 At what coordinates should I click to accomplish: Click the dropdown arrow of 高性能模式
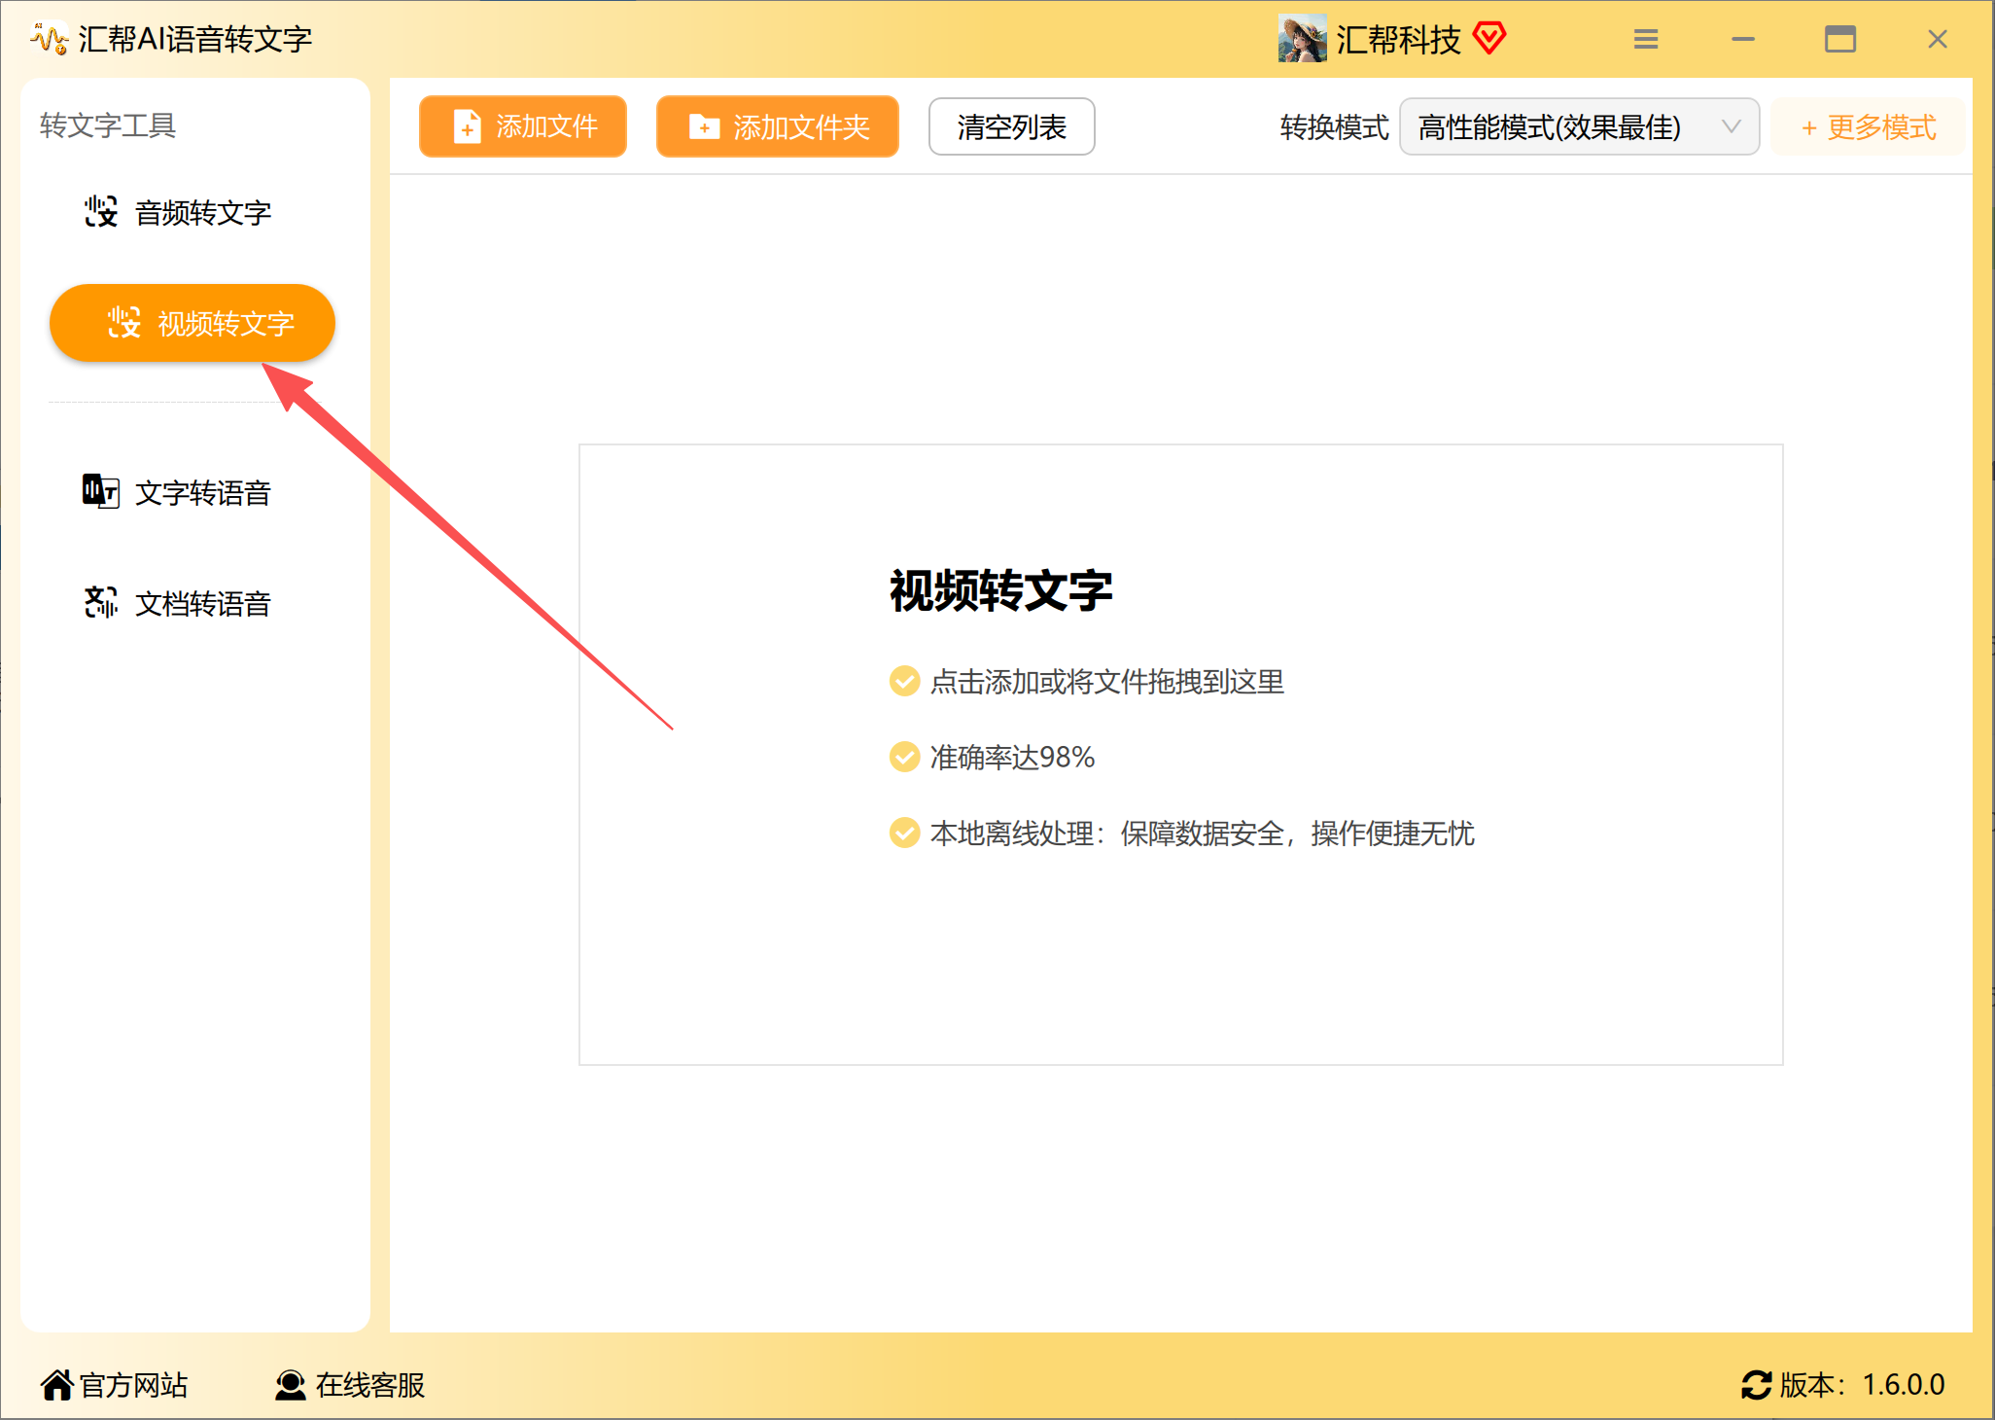click(x=1732, y=126)
